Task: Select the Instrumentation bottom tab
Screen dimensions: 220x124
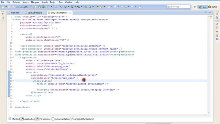Action: (60, 119)
